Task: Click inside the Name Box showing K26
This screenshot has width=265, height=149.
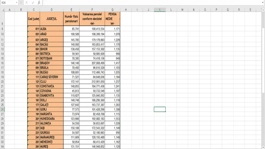Action: coord(7,2)
